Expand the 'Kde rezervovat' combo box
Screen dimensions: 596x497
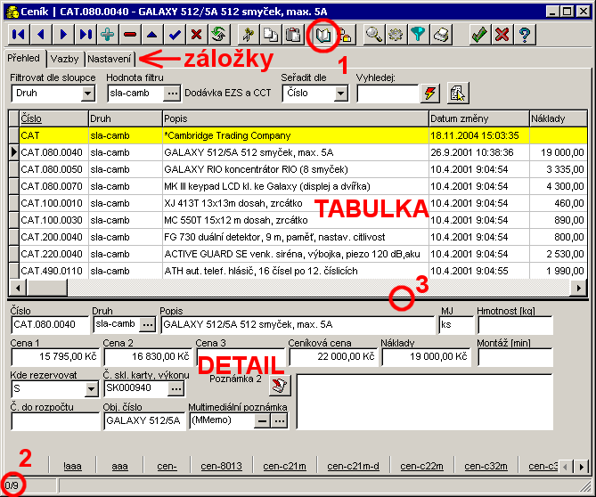90,388
